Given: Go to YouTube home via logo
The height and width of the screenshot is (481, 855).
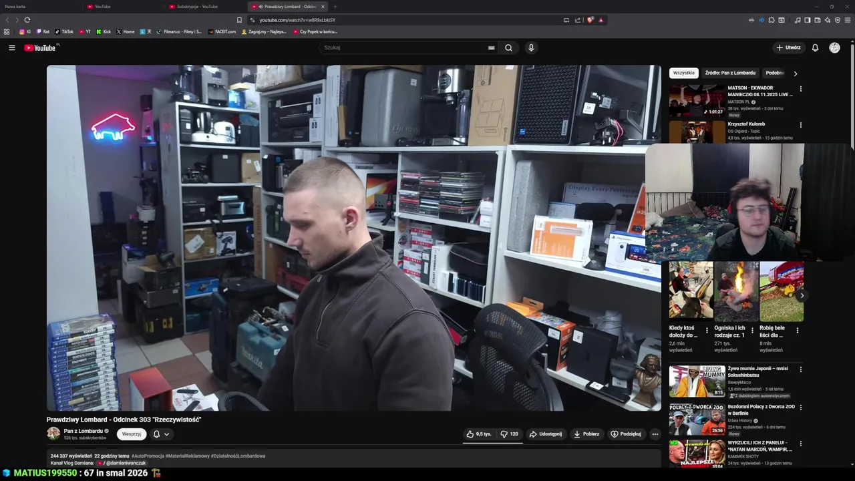Looking at the screenshot, I should (x=41, y=48).
